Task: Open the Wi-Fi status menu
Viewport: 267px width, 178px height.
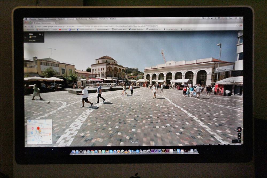Action: [219, 18]
